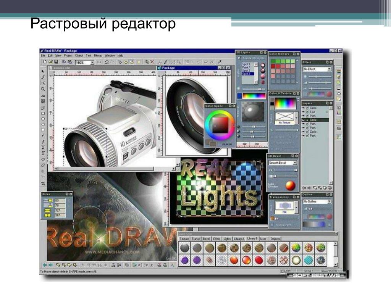Click the eyedropper icon in top toolbar
This screenshot has width=391, height=293.
[220, 62]
